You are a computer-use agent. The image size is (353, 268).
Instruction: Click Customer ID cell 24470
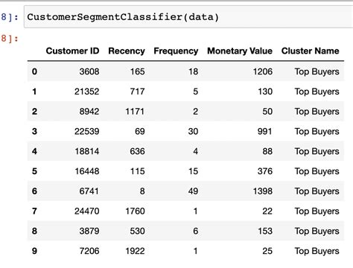click(x=87, y=211)
